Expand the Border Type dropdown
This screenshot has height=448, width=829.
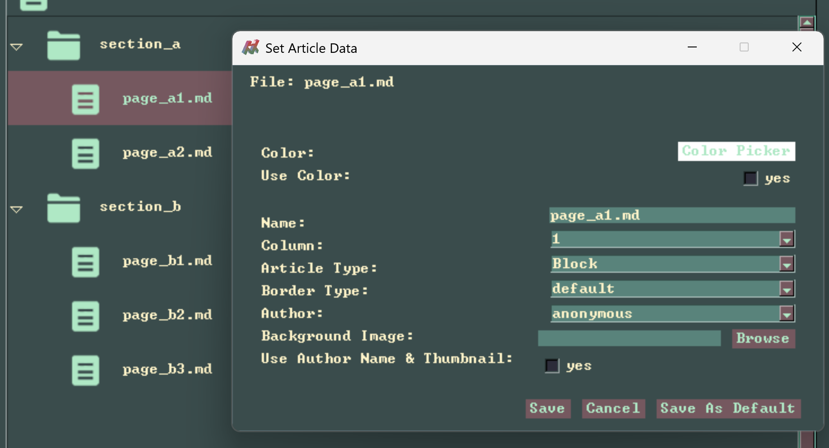tap(787, 289)
